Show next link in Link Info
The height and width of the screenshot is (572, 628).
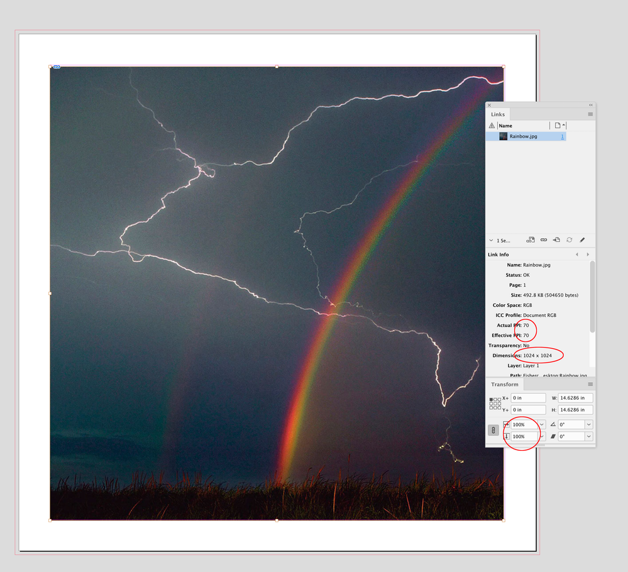588,255
